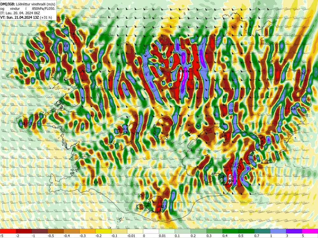Click the teal legend swatch before 1
The height and width of the screenshot is (238, 318).
coord(262,231)
